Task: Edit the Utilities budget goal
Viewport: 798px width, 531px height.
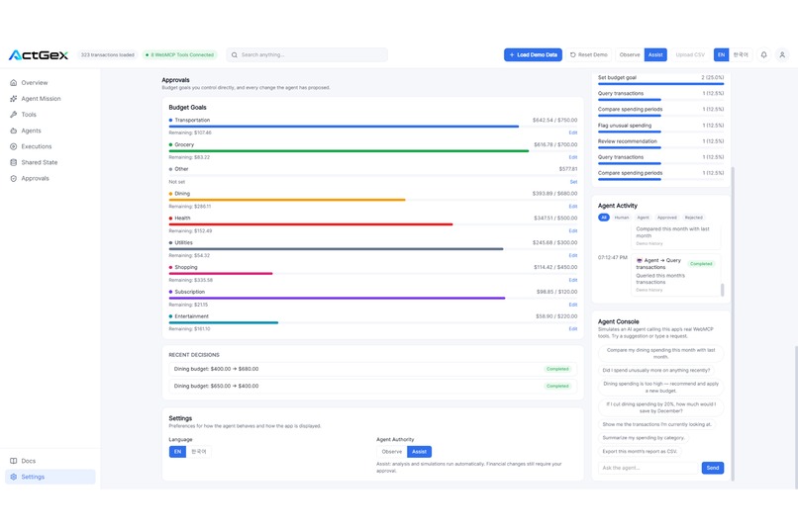Action: coord(573,255)
